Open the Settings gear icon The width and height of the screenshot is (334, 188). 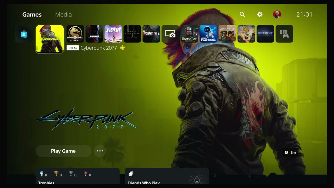tap(260, 14)
